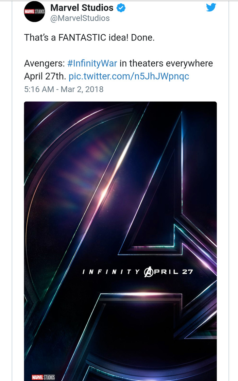Click the Marvel Studios logo on the poster
Image resolution: width=238 pixels, height=381 pixels.
pyautogui.click(x=43, y=377)
